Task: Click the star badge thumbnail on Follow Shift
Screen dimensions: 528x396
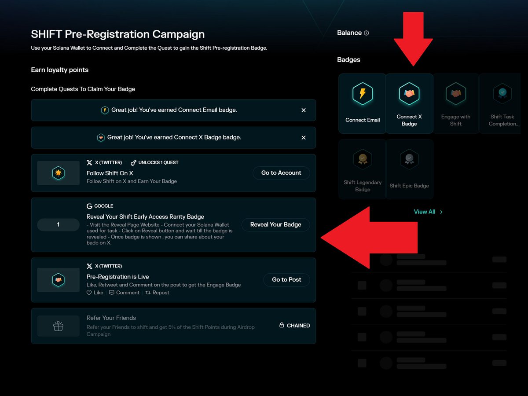Action: [58, 173]
